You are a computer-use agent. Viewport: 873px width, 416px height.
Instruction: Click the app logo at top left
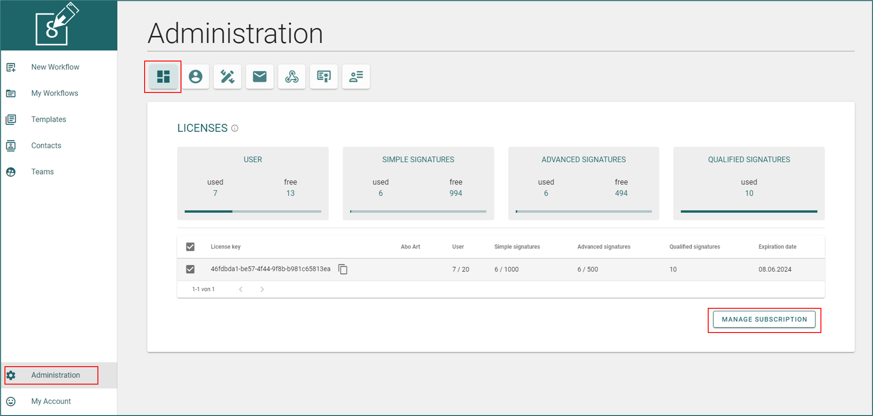click(57, 24)
